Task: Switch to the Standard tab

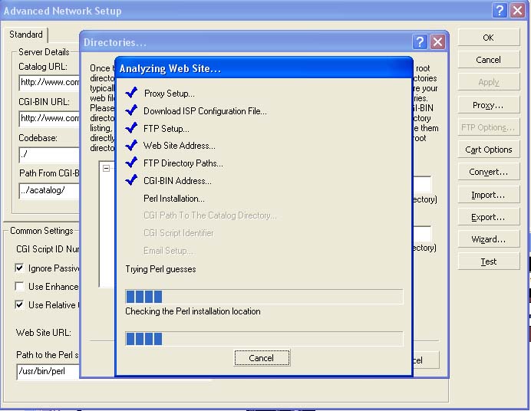Action: tap(26, 35)
